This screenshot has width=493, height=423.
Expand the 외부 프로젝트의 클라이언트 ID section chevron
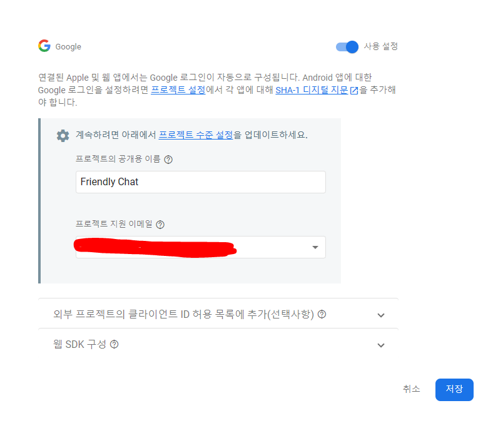click(x=381, y=315)
